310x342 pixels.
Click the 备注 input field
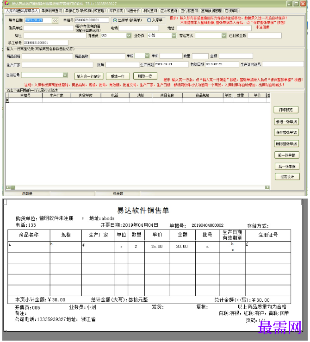[x=55, y=36]
